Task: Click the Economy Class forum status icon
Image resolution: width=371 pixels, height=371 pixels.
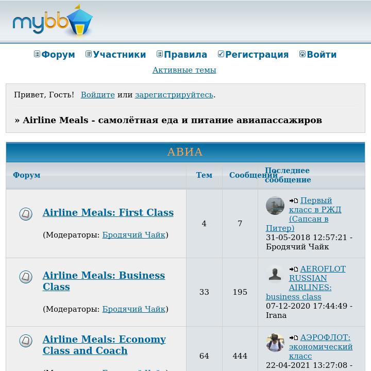Action: tap(26, 341)
